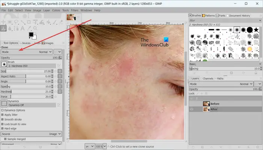The width and height of the screenshot is (263, 150).
Task: Reset colors to default black and white
Action: (x=30, y=38)
